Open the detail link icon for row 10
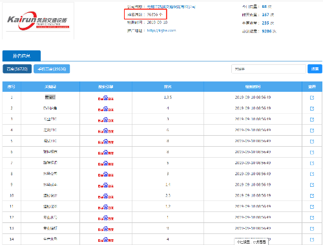The image size is (323, 245). [312, 196]
